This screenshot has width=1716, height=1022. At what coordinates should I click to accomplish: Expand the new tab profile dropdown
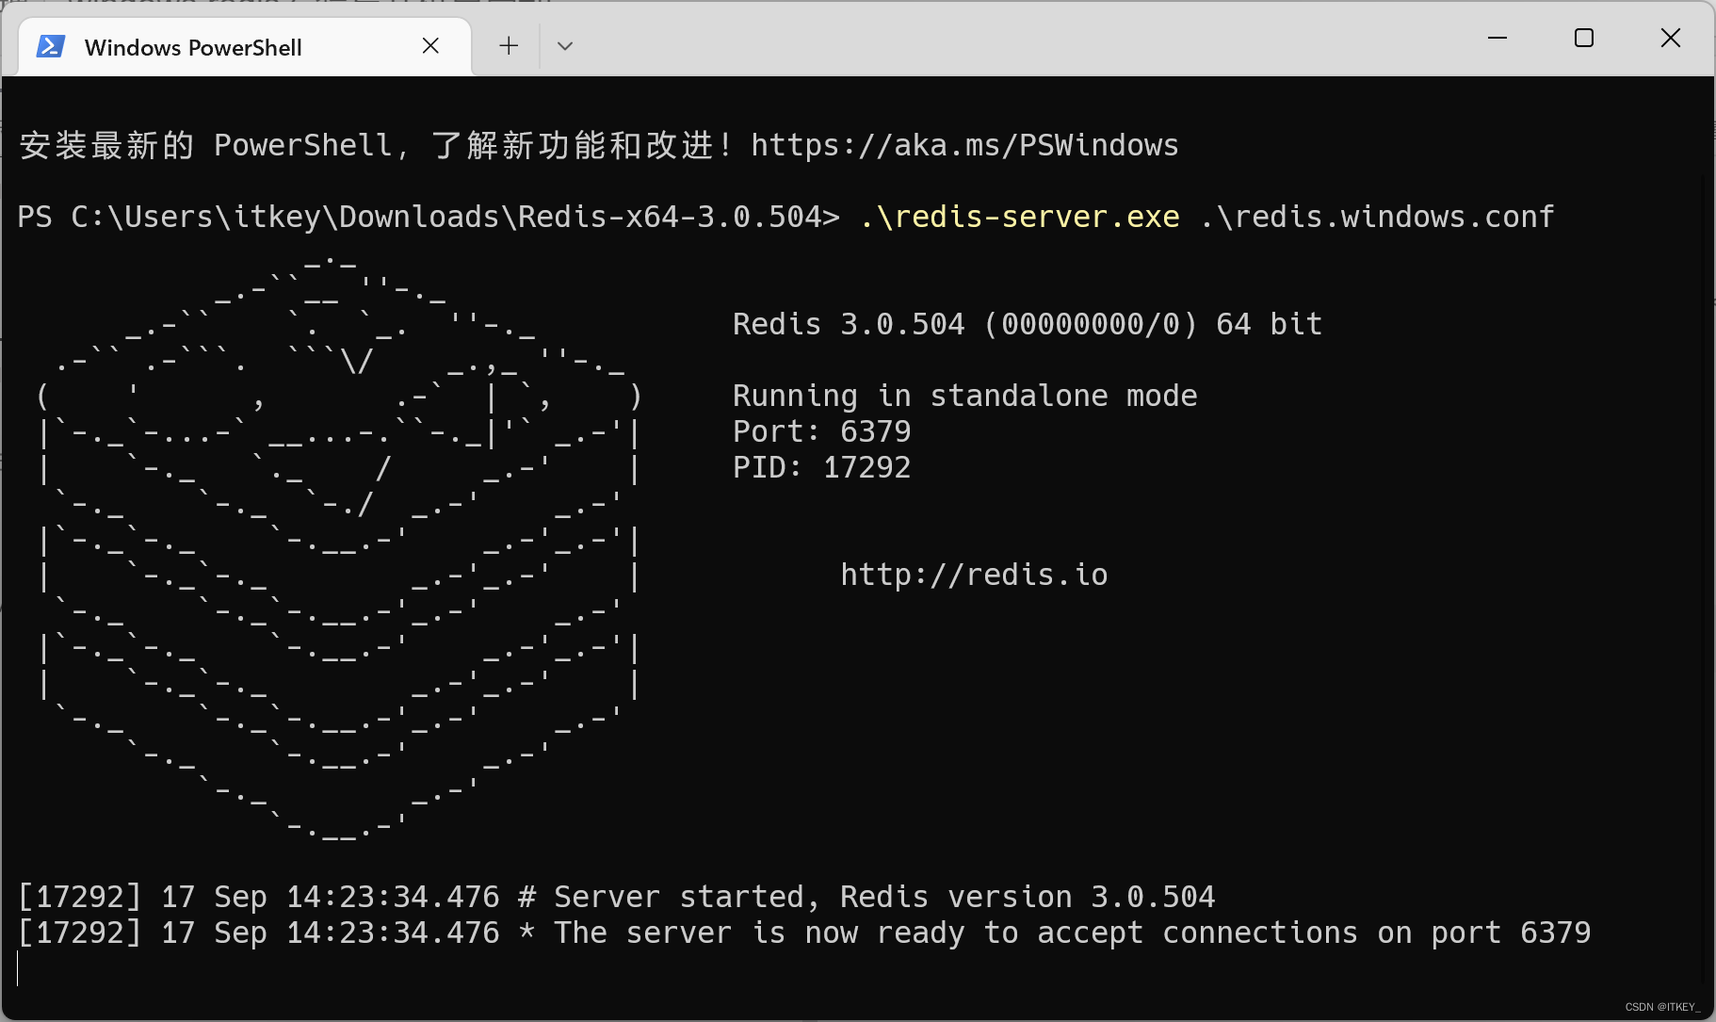click(x=565, y=45)
